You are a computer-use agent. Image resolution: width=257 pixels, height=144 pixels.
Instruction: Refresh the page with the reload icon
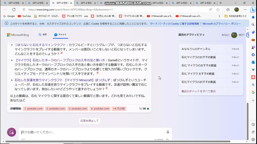14,10
